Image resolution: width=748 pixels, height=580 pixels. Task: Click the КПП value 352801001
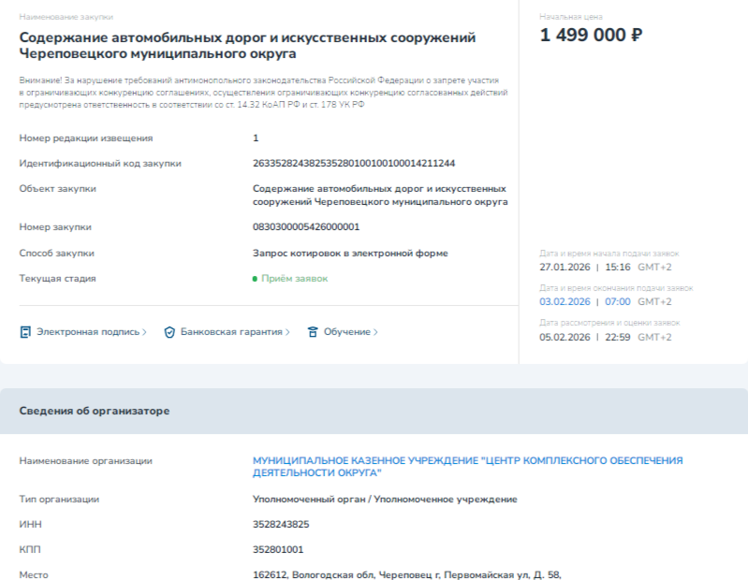(278, 550)
